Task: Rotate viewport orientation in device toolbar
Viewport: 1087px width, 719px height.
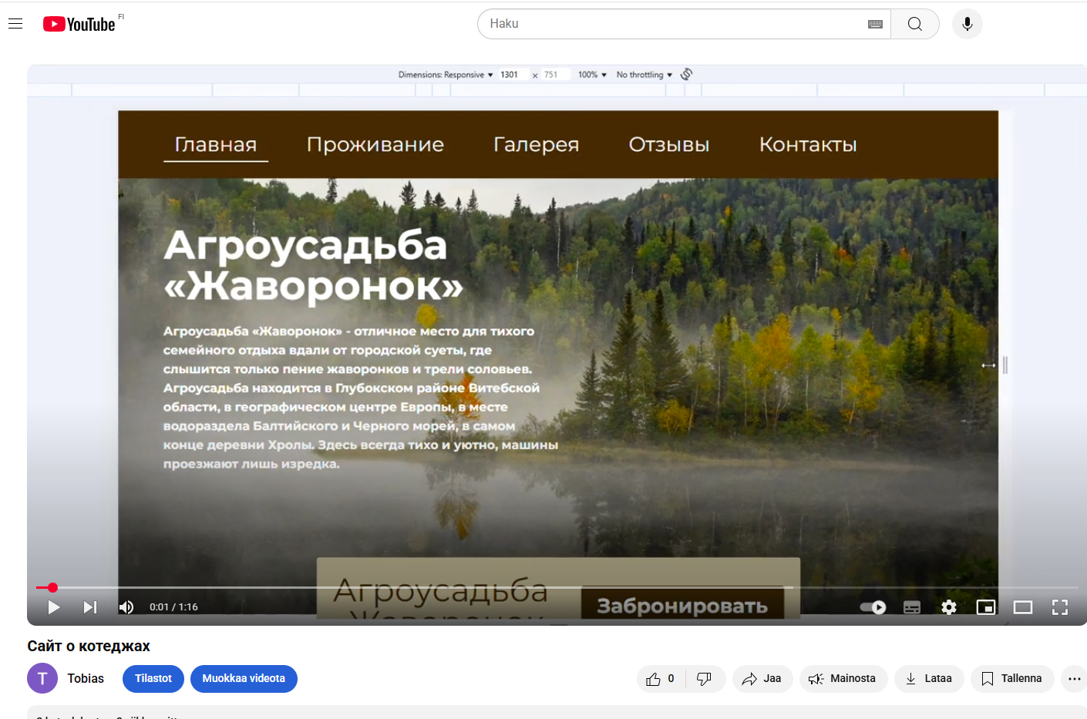Action: tap(686, 74)
